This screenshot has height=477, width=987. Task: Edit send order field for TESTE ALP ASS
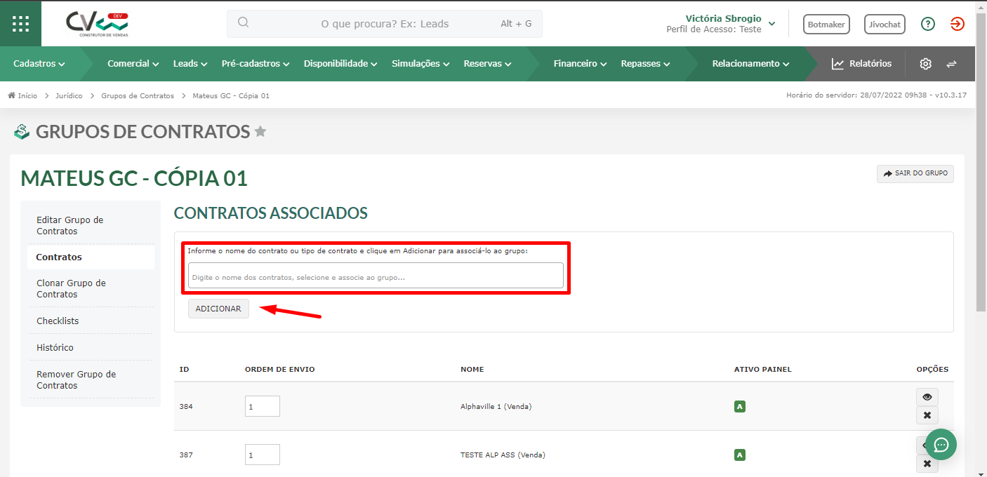[x=263, y=455]
